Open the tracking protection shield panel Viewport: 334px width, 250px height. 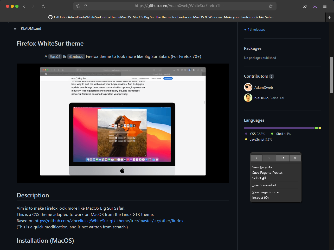(78, 6)
